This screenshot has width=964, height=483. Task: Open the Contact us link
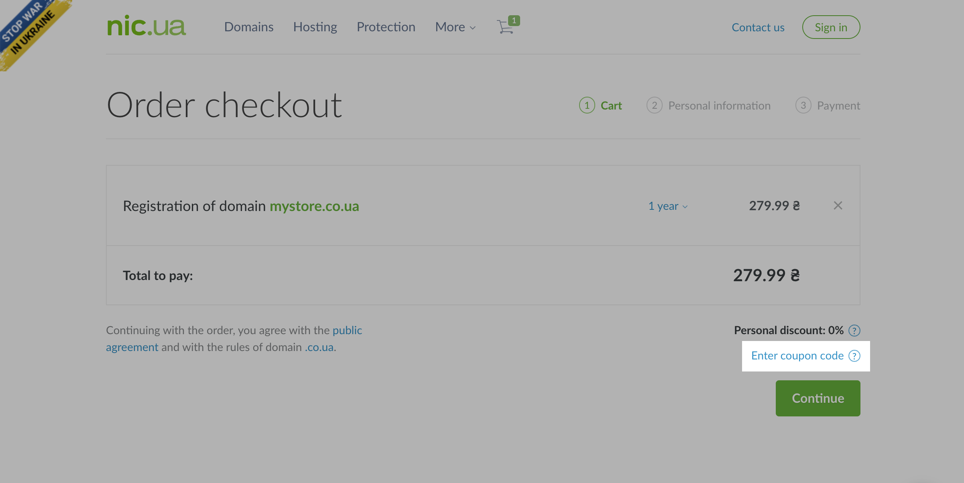point(758,27)
